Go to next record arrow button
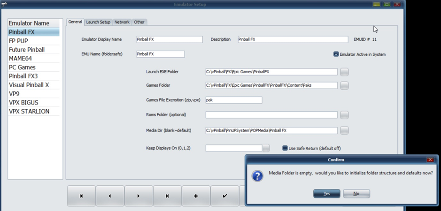This screenshot has width=441, height=211. (139, 196)
